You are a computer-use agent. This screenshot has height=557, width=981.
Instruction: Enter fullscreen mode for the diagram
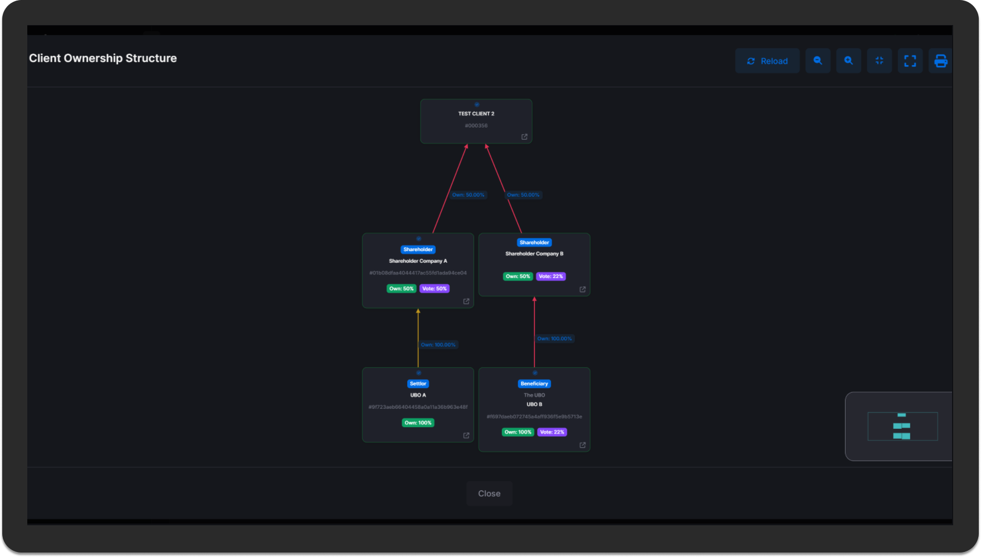coord(910,61)
